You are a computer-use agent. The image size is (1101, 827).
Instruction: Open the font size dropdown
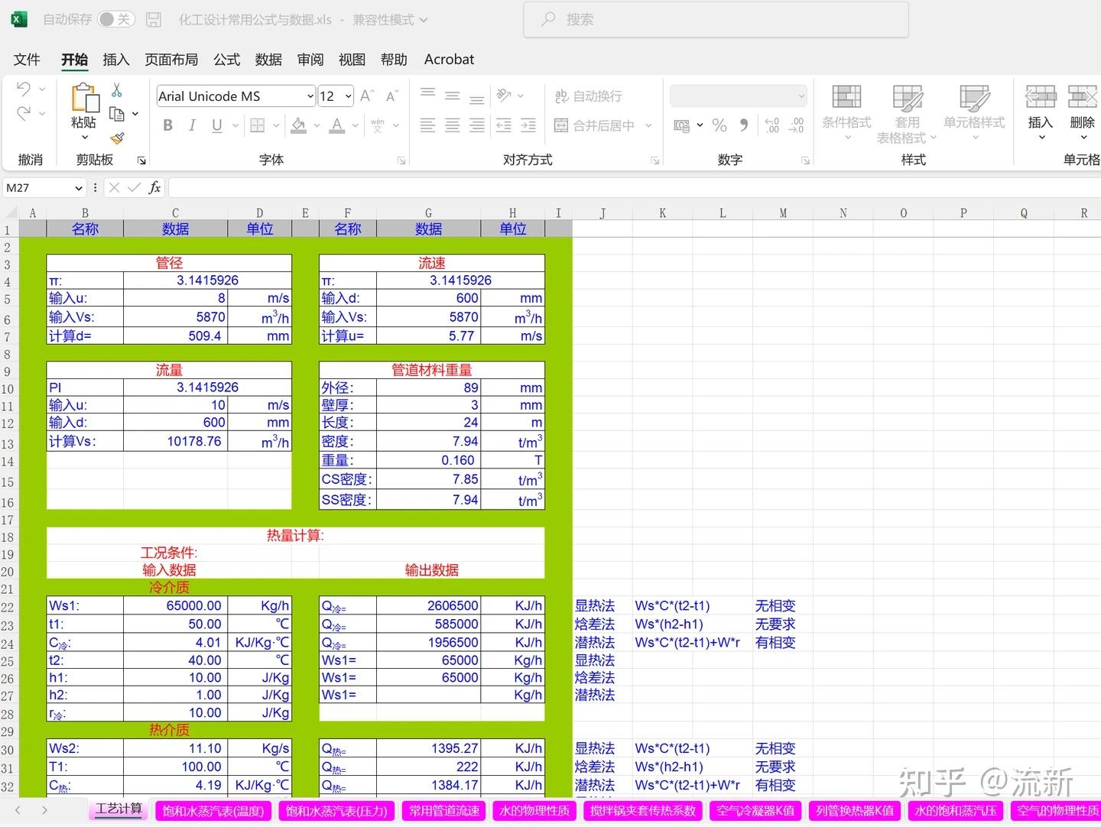[x=349, y=96]
